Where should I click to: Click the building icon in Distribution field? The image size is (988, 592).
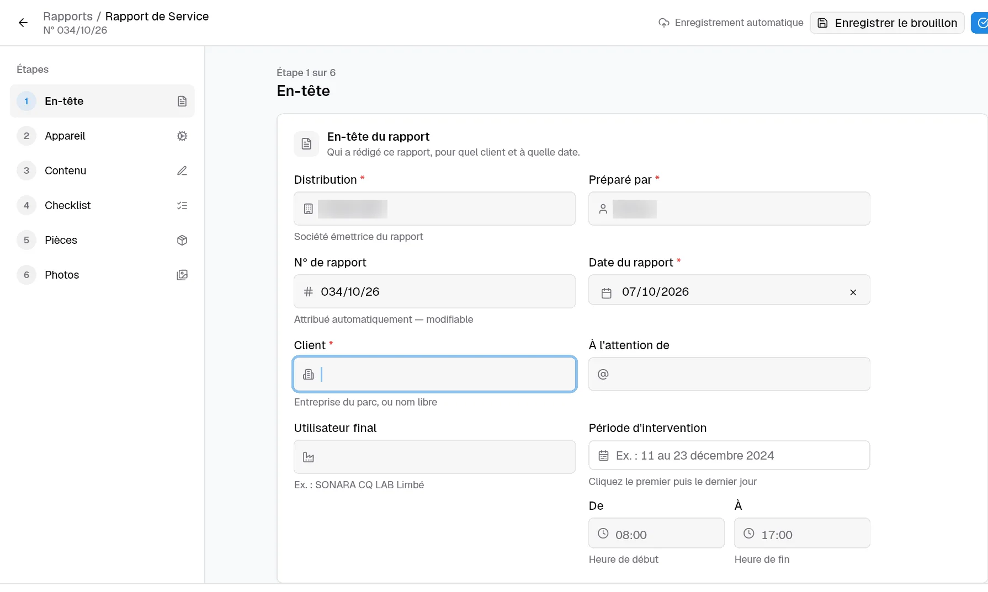pyautogui.click(x=309, y=209)
